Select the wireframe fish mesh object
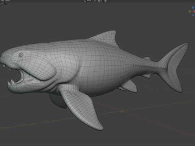 point(95,68)
